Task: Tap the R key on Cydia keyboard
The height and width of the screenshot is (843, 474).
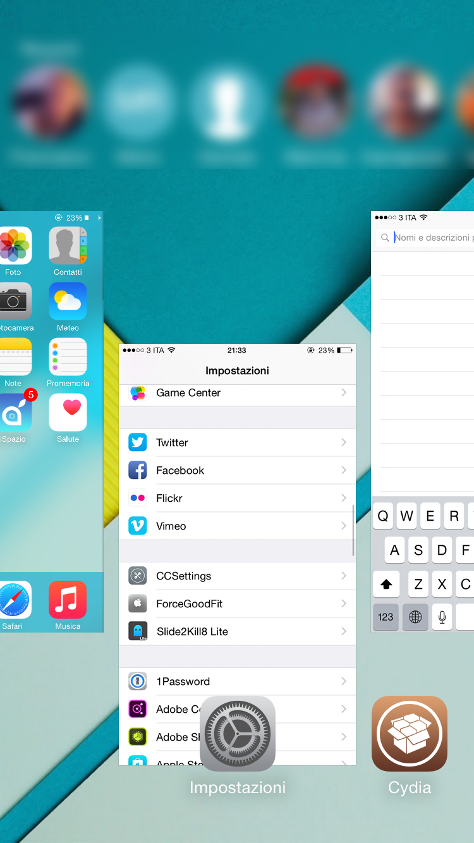Action: coord(454,516)
